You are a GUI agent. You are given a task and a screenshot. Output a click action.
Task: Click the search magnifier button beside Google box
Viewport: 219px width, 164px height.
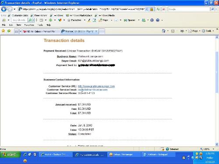point(212,9)
